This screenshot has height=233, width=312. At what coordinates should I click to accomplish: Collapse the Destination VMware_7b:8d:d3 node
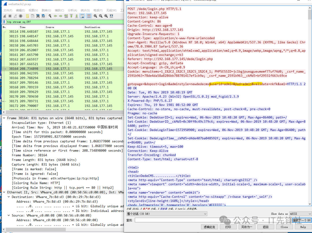pyautogui.click(x=9, y=197)
